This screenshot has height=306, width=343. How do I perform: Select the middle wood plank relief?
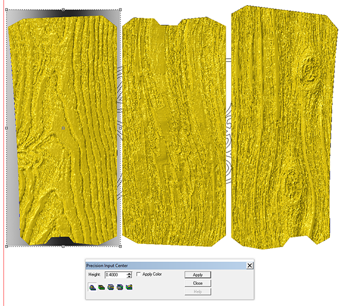[x=174, y=131]
